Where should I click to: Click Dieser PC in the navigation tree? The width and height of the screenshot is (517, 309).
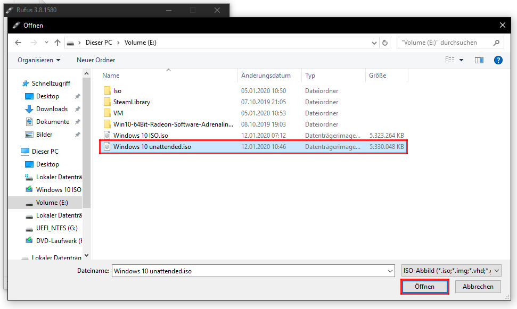[x=45, y=152]
